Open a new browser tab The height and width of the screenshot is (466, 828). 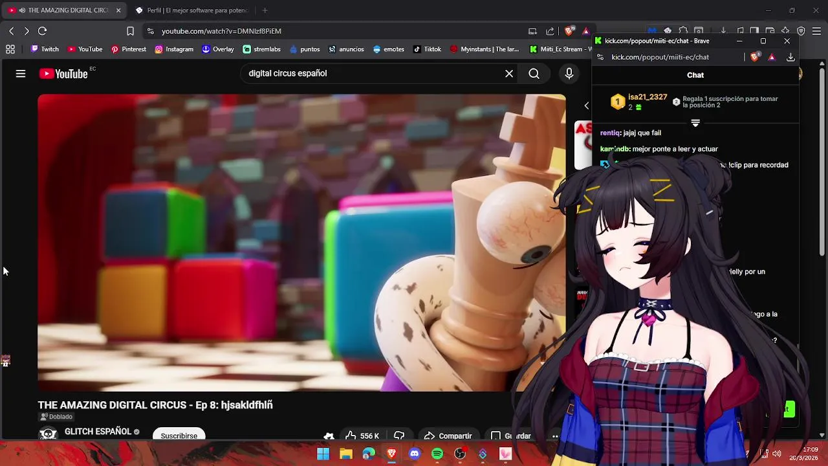click(265, 10)
